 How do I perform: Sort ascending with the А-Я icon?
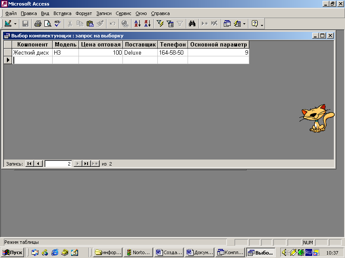click(x=137, y=24)
